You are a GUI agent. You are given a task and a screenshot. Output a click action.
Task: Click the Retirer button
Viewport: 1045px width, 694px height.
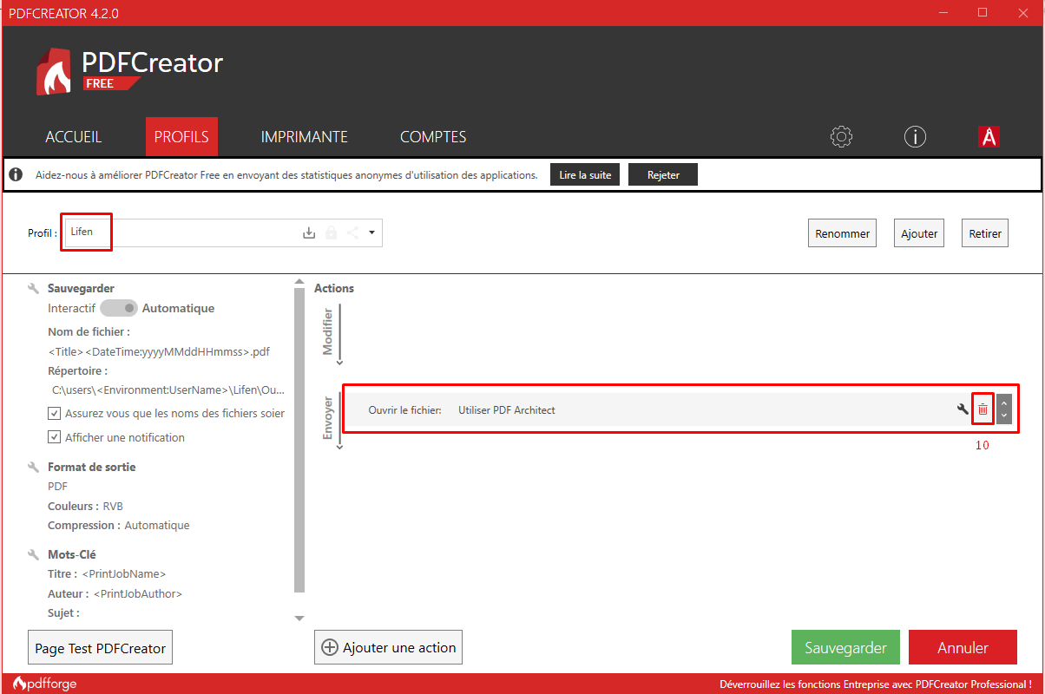point(985,233)
